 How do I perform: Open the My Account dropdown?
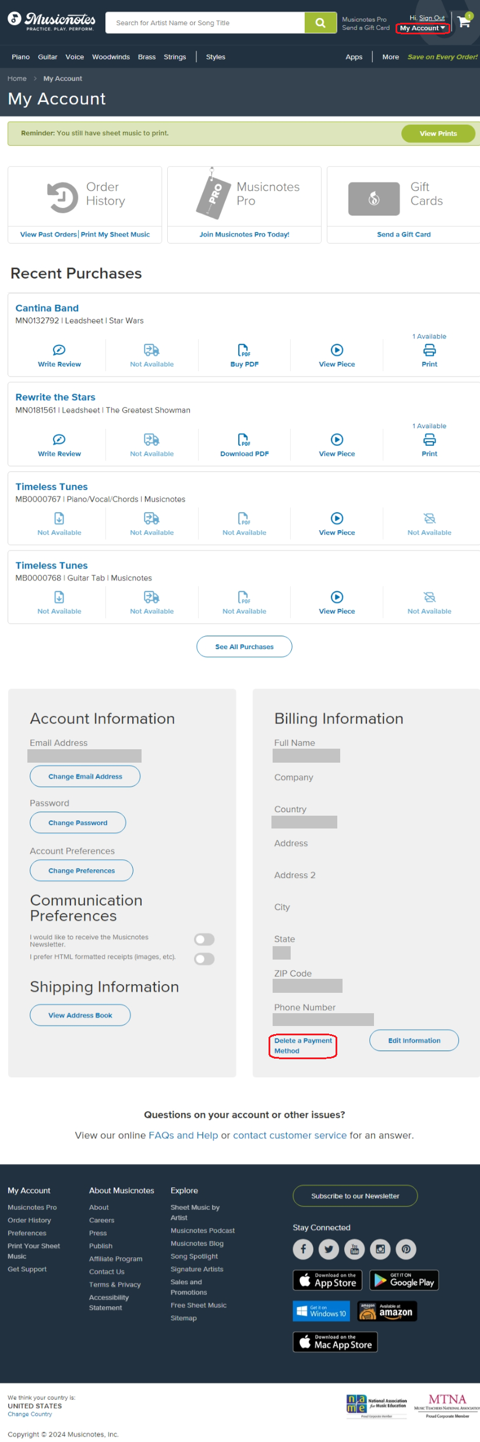point(422,28)
